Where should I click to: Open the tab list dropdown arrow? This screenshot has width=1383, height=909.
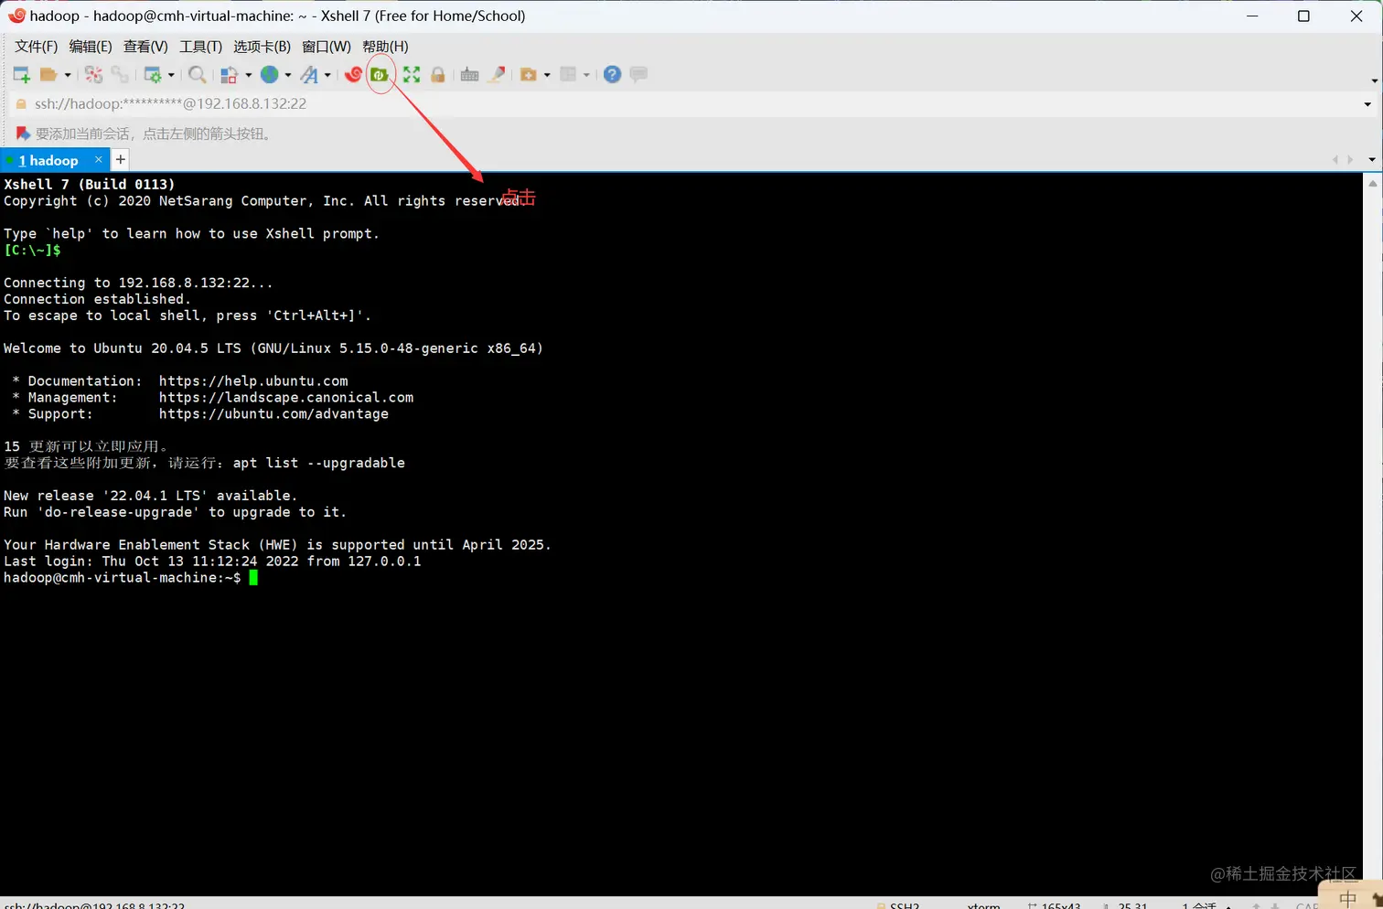1371,160
